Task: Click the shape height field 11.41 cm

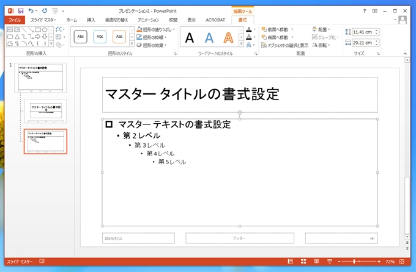Action: (x=362, y=32)
